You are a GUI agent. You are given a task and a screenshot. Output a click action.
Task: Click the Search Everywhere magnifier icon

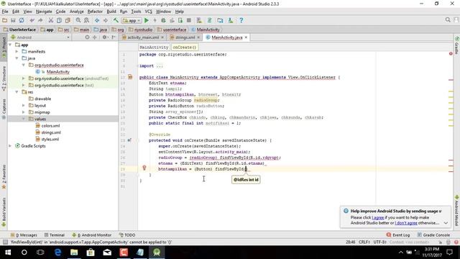click(448, 19)
